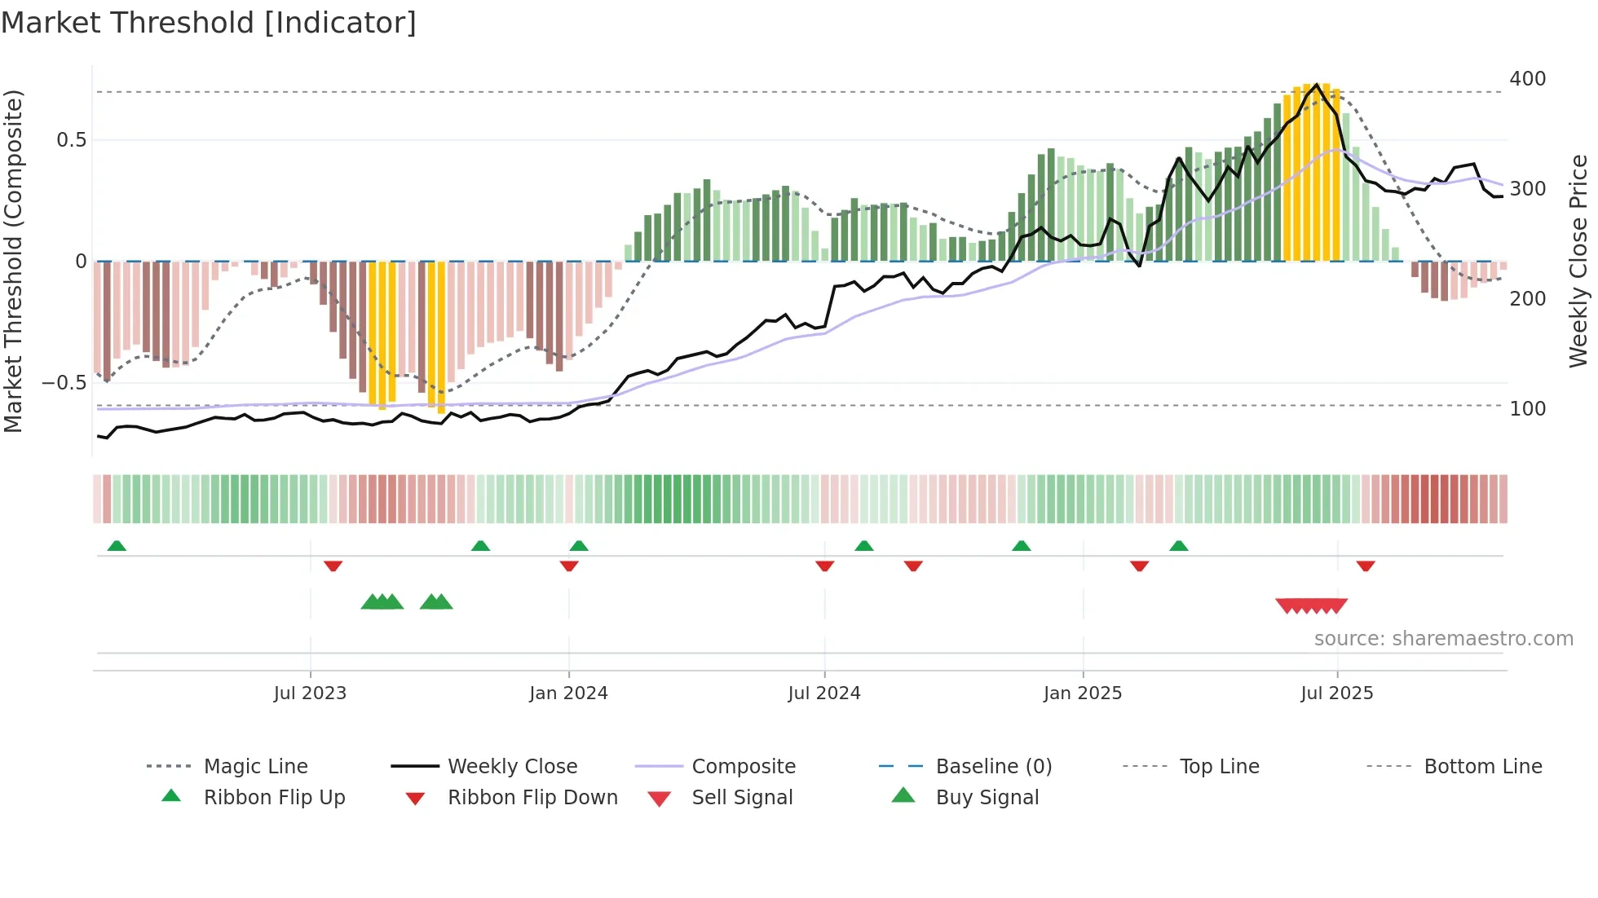Image resolution: width=1598 pixels, height=898 pixels.
Task: Click the Market Threshold [Indicator] title
Action: click(x=209, y=23)
